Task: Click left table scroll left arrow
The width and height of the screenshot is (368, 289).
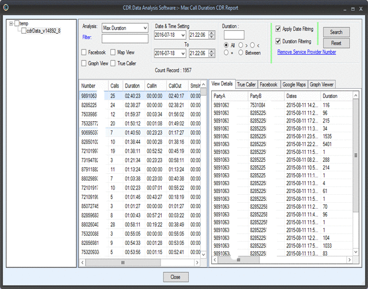Action: tap(83, 262)
